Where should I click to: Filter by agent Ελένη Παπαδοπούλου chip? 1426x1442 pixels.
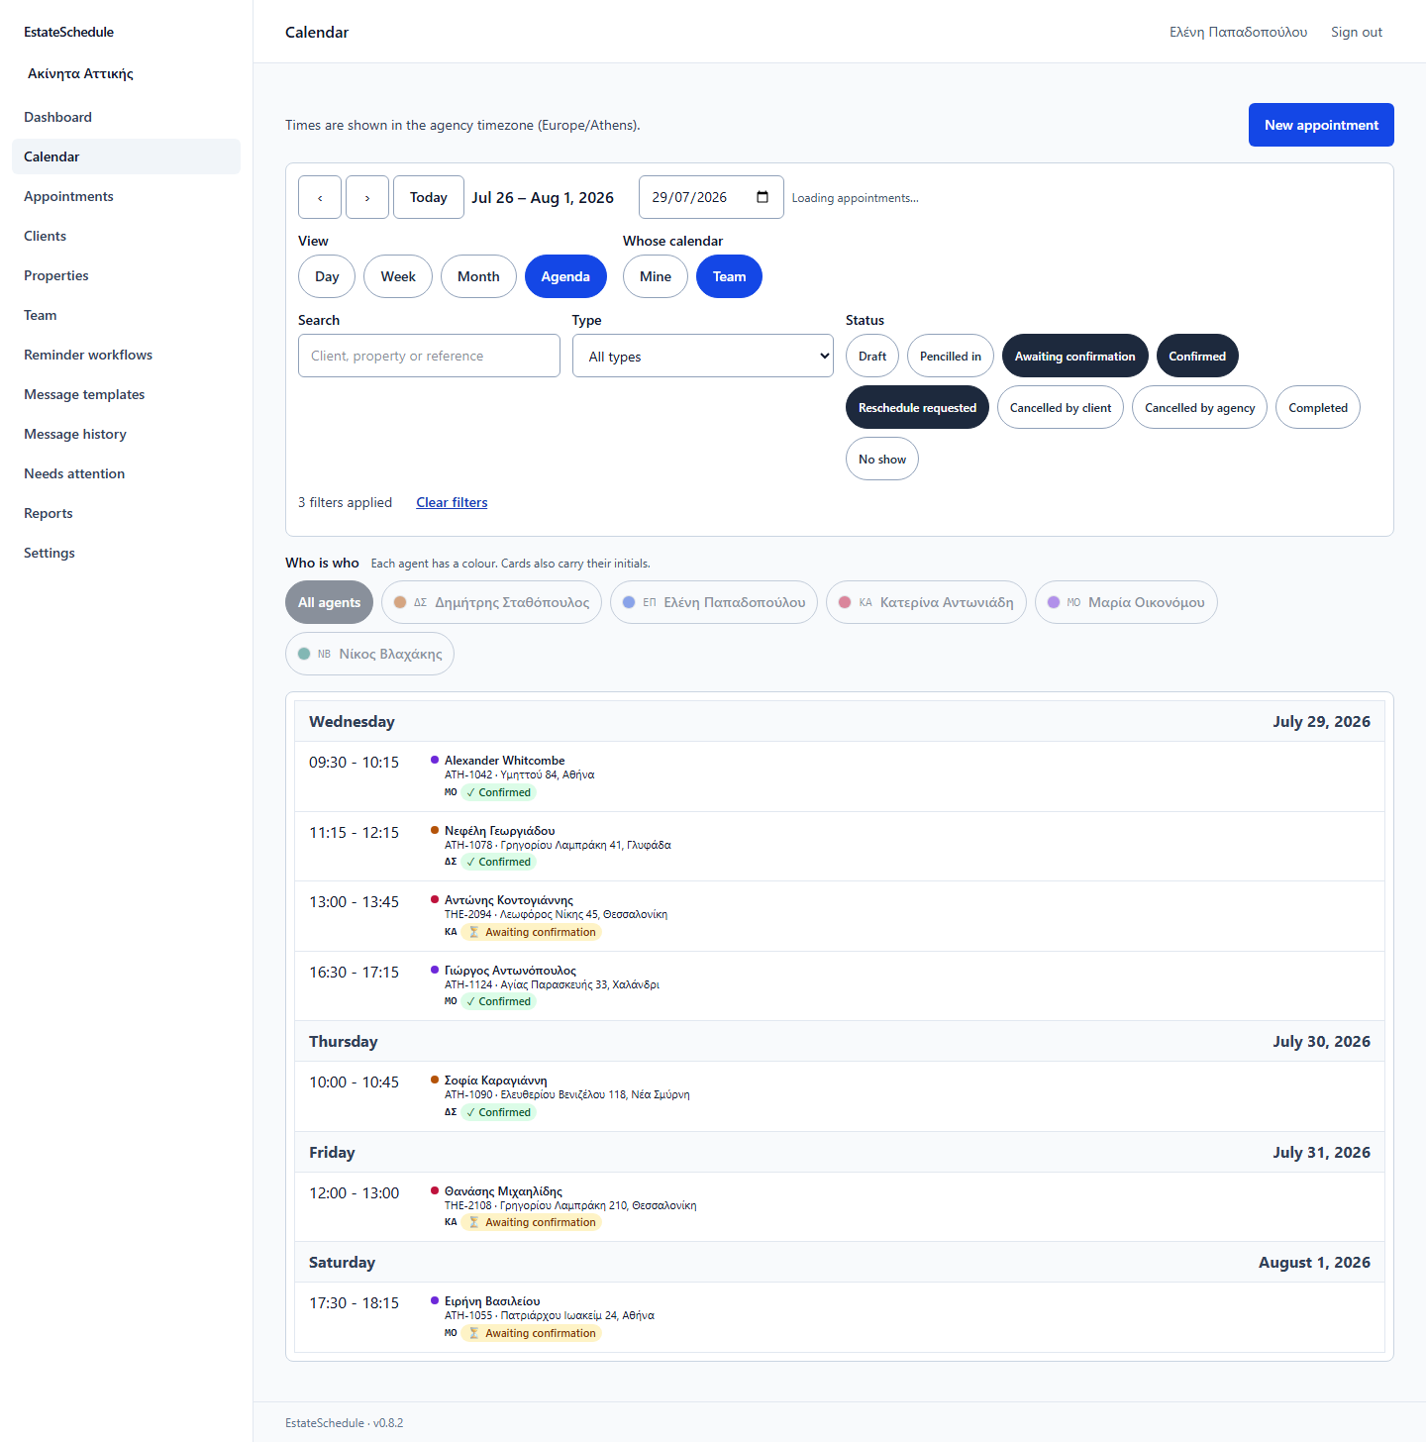tap(714, 602)
